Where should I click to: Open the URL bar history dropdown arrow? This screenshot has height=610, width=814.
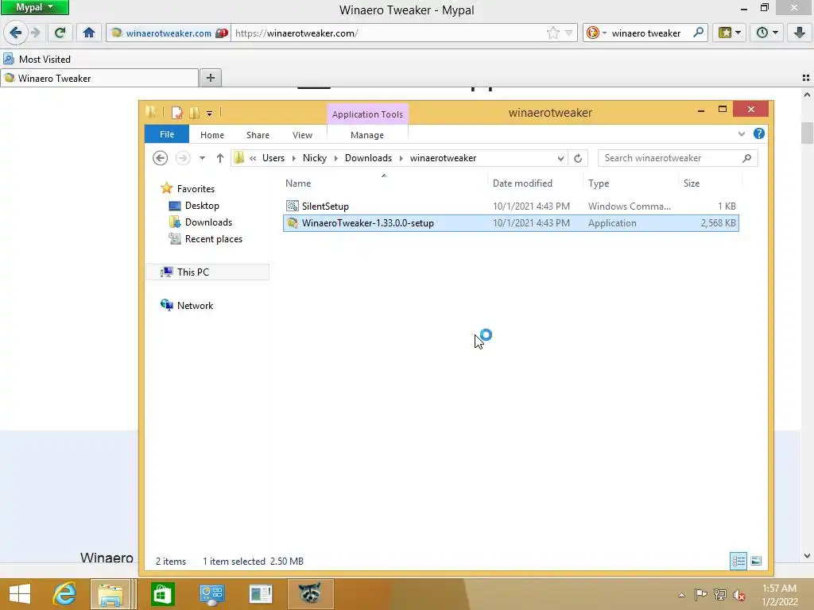click(x=568, y=33)
